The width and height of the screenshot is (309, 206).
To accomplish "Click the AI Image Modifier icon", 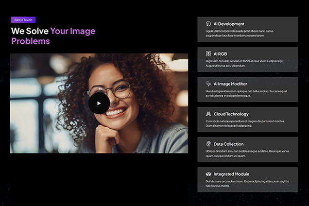I will point(209,83).
